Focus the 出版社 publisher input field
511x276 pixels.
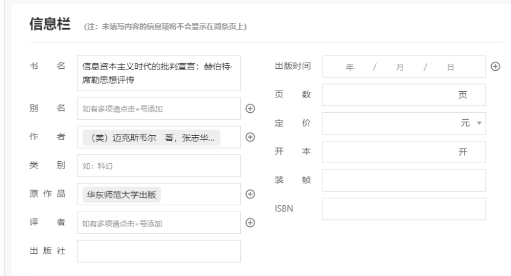[158, 251]
